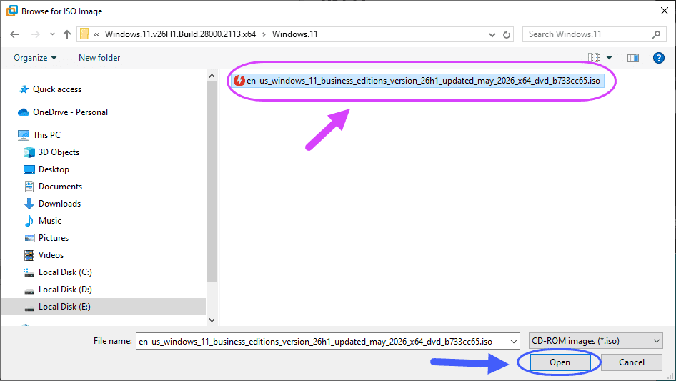The image size is (676, 381).
Task: Open the Organize menu
Action: click(35, 58)
